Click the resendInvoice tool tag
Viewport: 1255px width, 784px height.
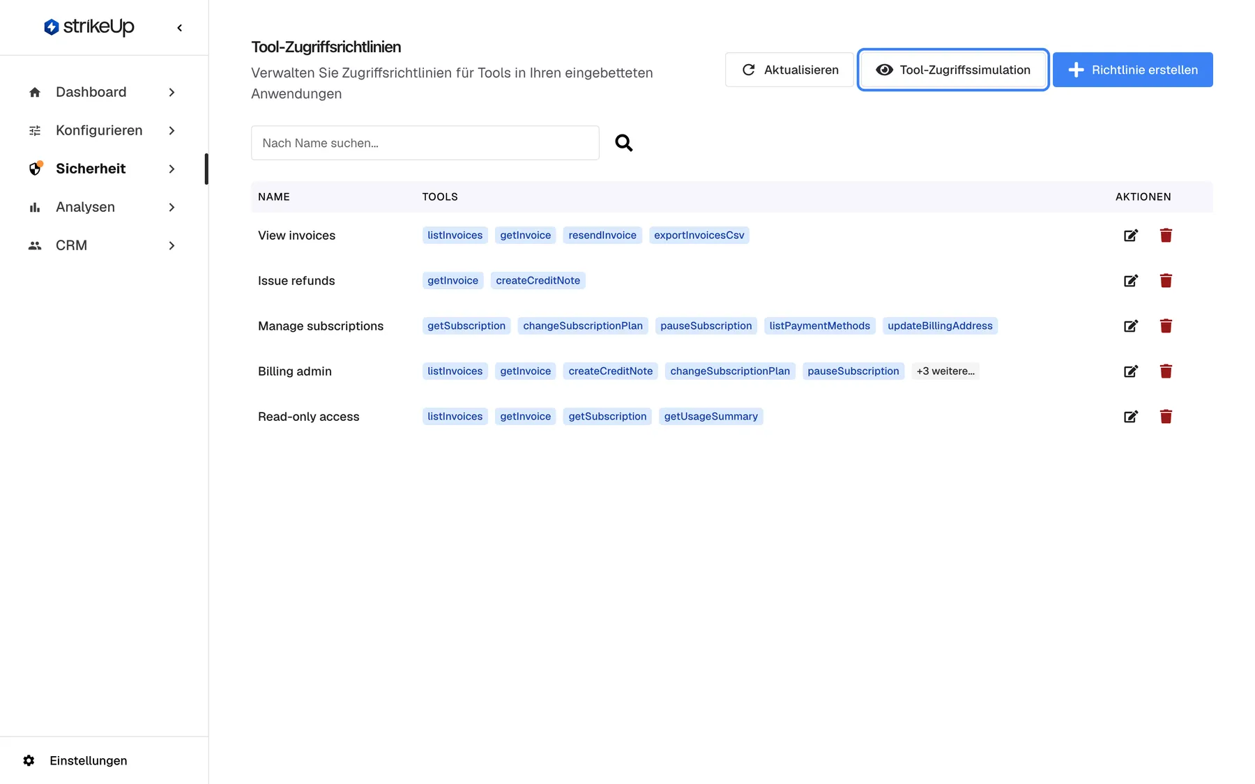[x=602, y=236]
